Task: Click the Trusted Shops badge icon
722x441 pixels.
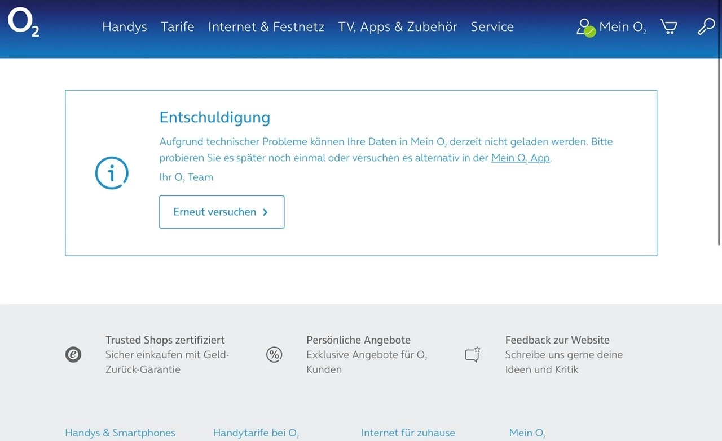Action: pyautogui.click(x=73, y=355)
